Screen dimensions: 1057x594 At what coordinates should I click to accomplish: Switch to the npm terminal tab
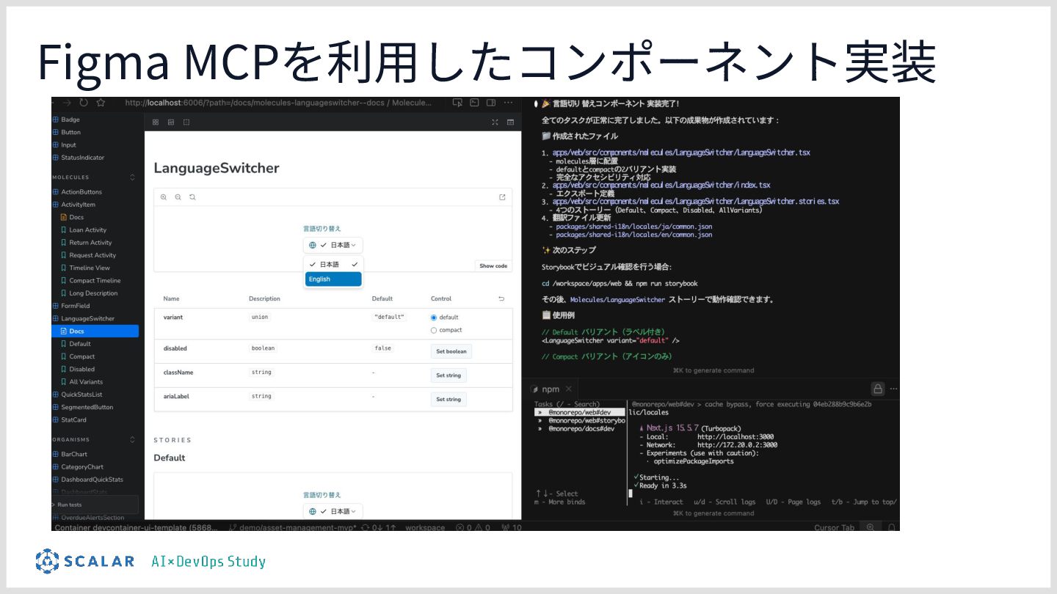(x=550, y=389)
